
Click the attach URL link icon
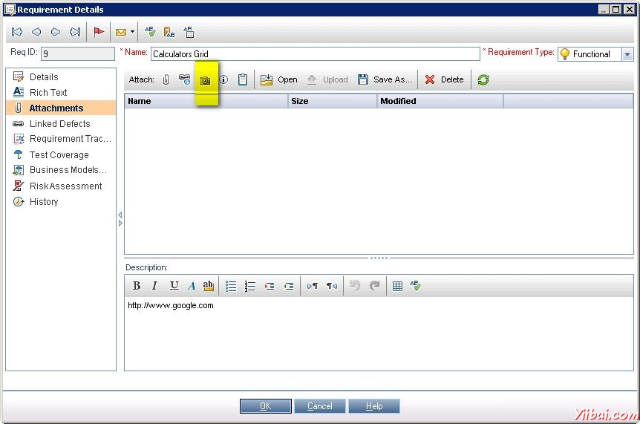(x=185, y=79)
